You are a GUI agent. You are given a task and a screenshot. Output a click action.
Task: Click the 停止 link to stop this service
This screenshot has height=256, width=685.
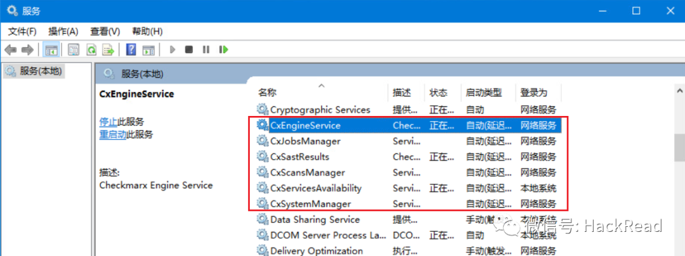[108, 122]
